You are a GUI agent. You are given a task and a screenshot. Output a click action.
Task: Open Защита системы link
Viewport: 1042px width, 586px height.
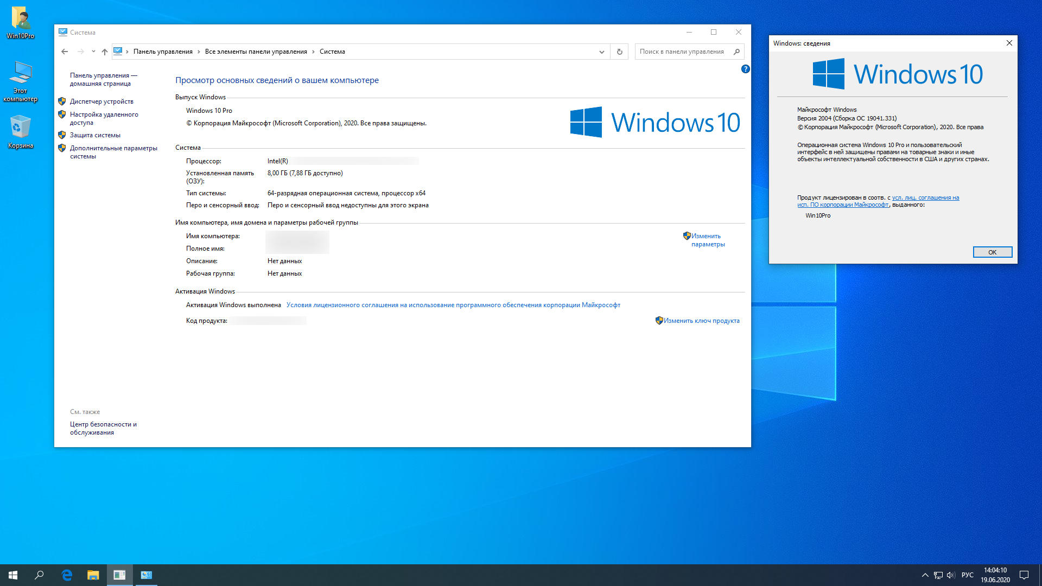[x=95, y=135]
